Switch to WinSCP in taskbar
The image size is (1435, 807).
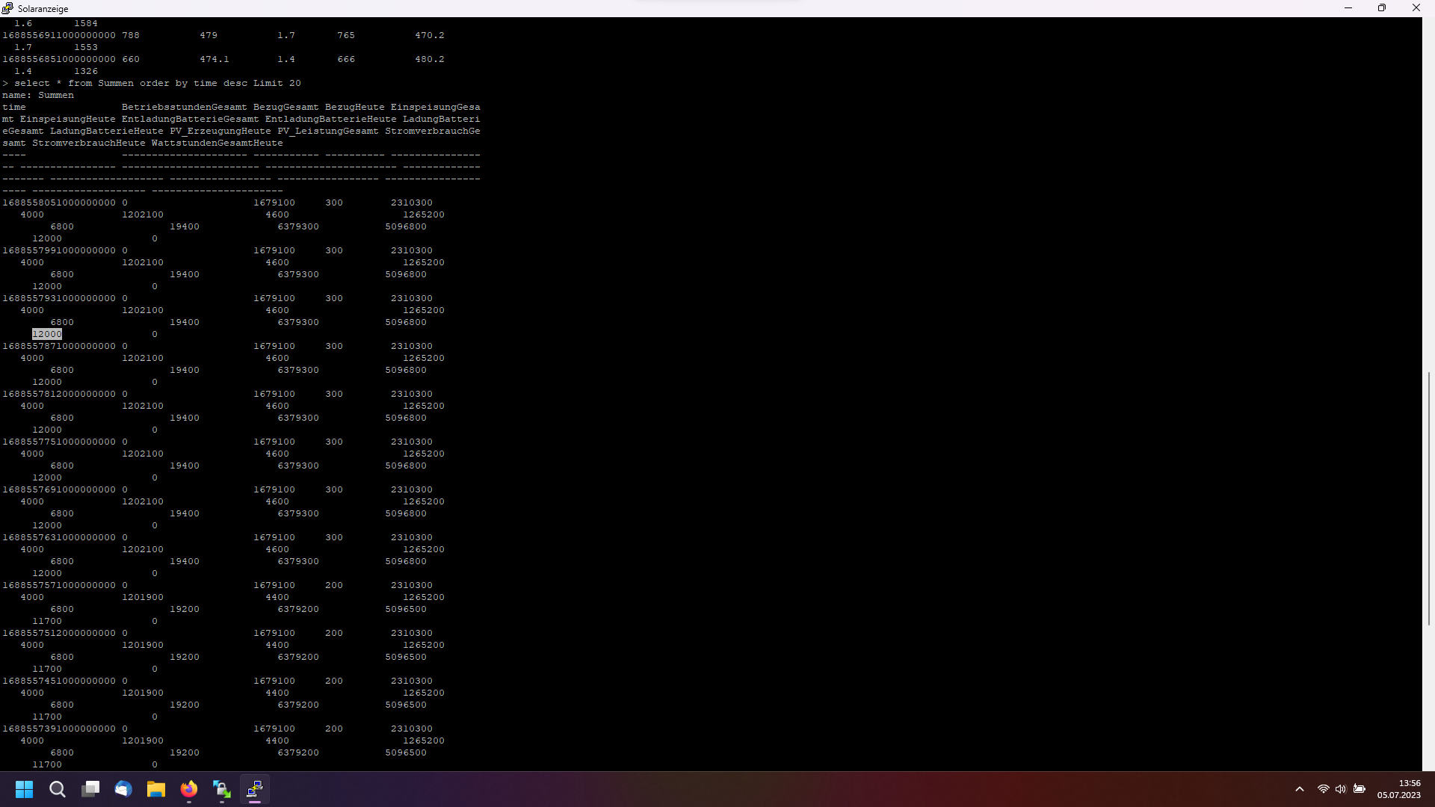click(222, 789)
